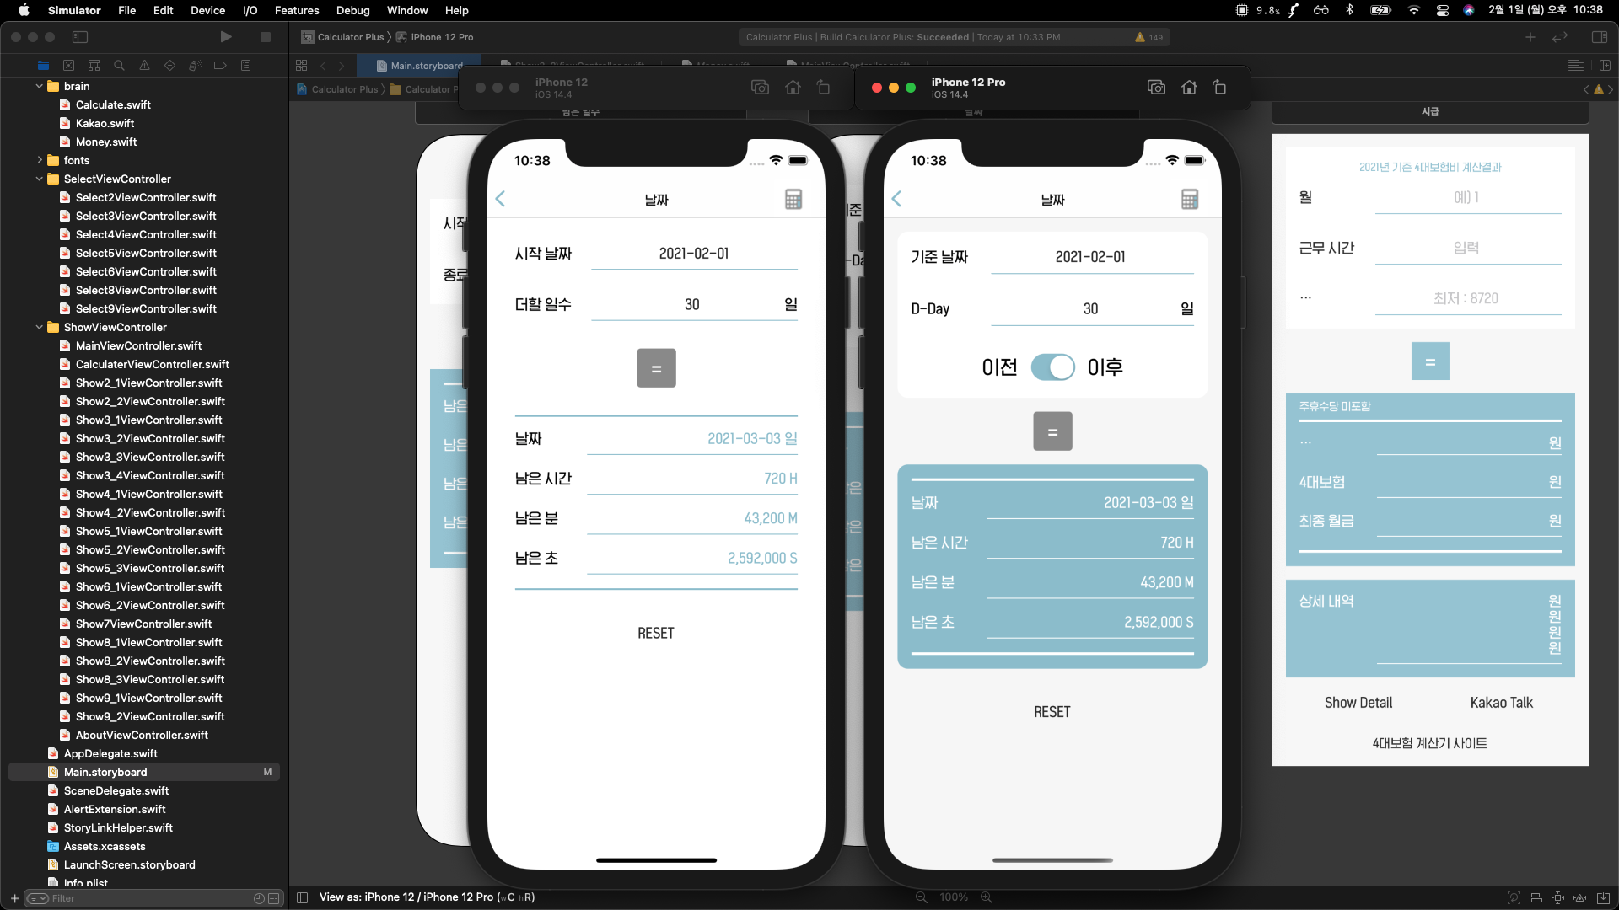Edit 더할 일수 field in iPhone 12
Screen dimensions: 1619x910
pos(692,305)
